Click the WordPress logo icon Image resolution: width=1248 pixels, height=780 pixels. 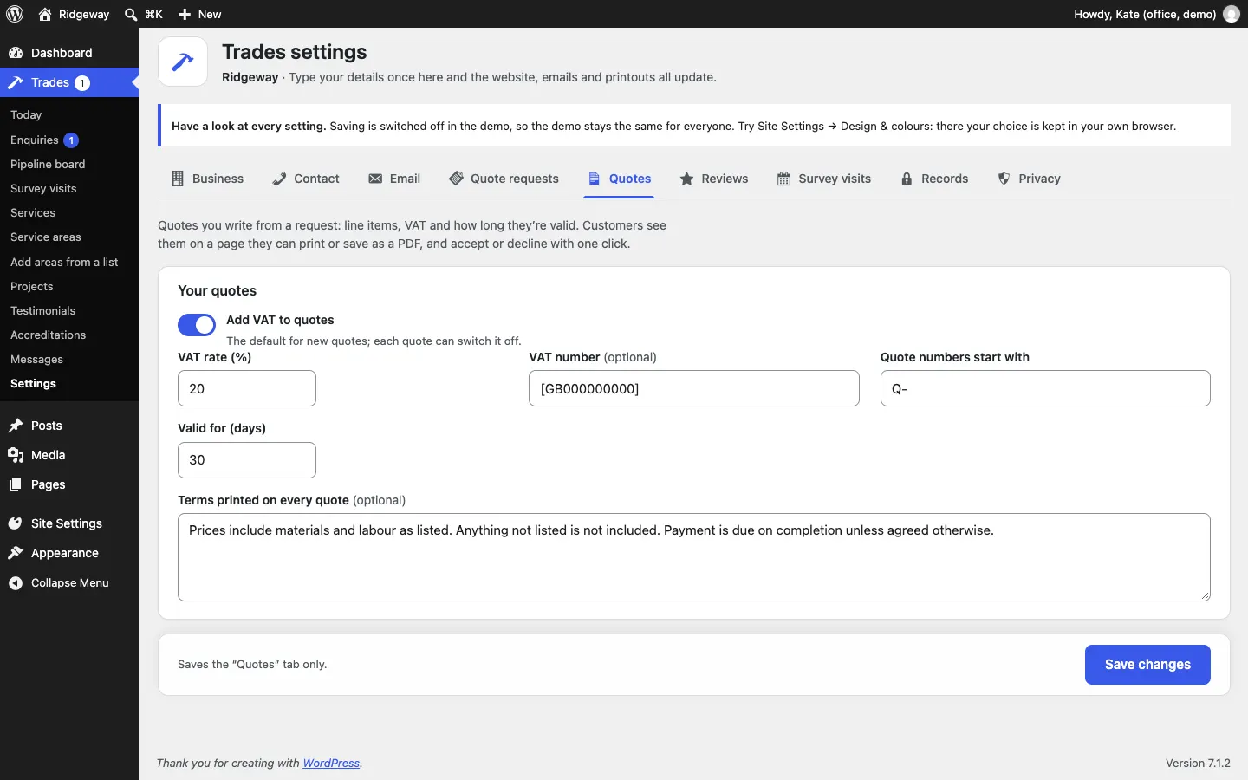coord(15,14)
